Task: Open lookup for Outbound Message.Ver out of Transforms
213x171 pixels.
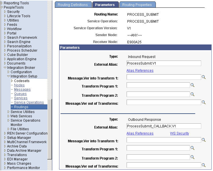Action: pos(204,165)
